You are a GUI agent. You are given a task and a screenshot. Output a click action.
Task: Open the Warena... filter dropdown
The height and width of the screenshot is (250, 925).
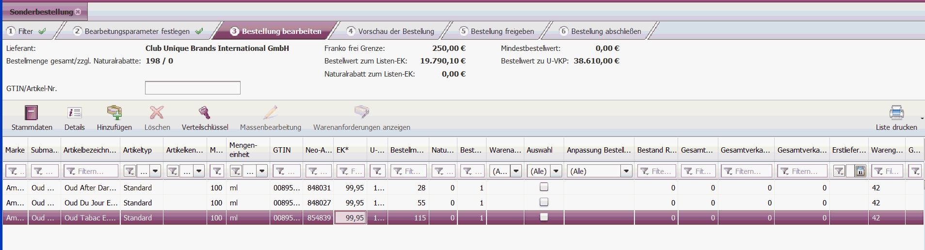[516, 171]
